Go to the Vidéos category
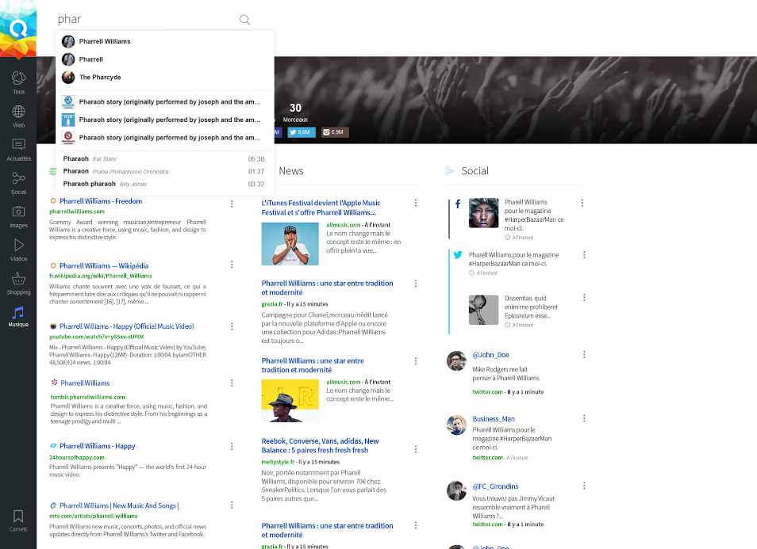This screenshot has height=549, width=757. click(x=18, y=250)
